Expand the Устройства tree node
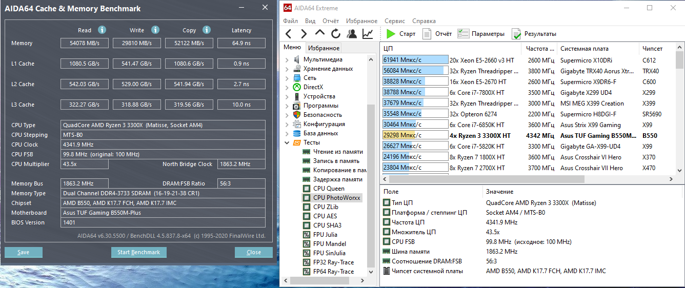The height and width of the screenshot is (288, 685). pos(287,96)
